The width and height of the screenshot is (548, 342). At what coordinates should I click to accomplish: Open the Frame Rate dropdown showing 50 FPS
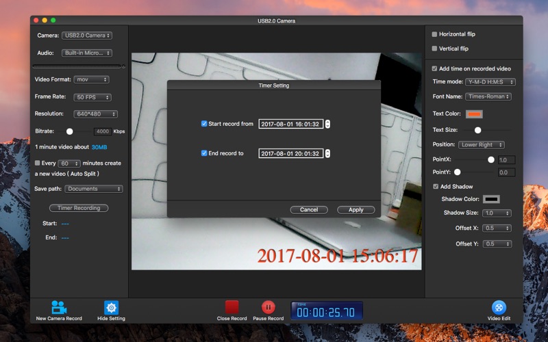coord(92,97)
